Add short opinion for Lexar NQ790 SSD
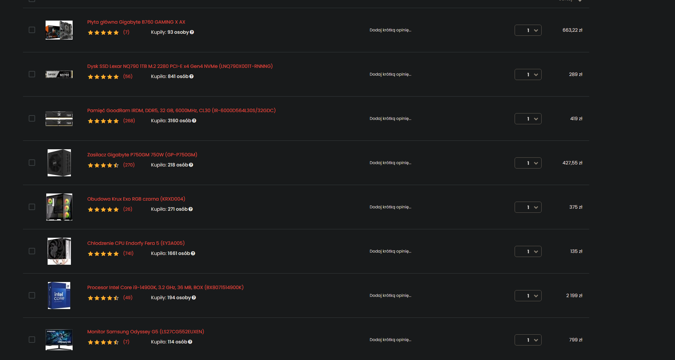The image size is (675, 360). pos(390,74)
